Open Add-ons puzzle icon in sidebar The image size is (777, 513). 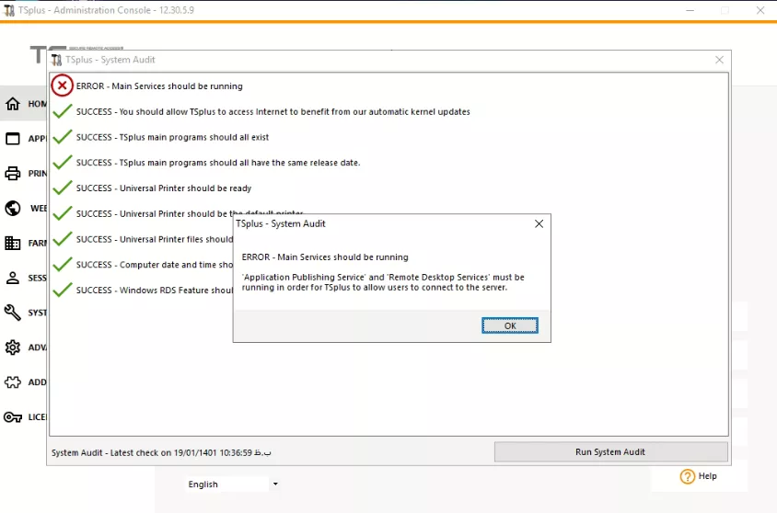click(x=12, y=382)
